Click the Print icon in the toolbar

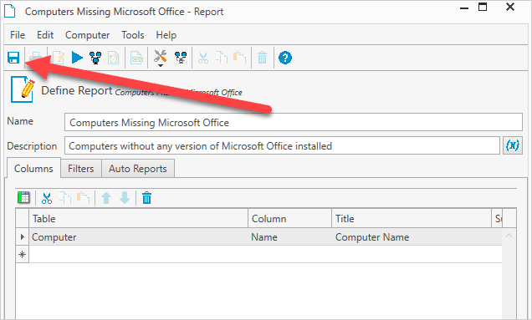35,58
